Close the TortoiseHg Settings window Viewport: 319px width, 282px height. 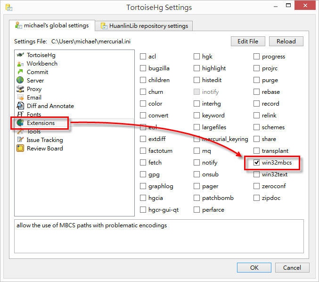click(305, 6)
